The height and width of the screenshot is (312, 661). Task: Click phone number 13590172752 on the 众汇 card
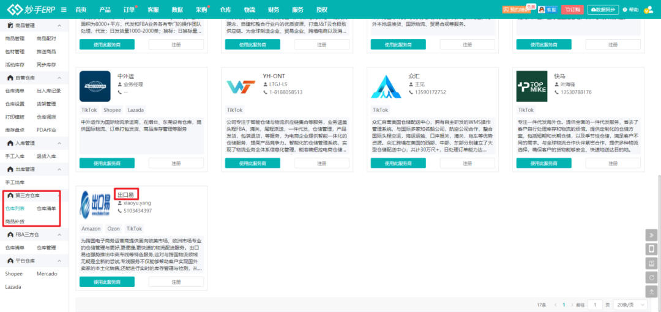[x=430, y=92]
